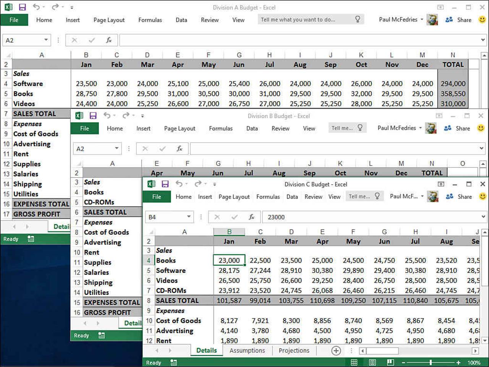
Task: Click the macro record icon in Division A status bar
Action: (31, 239)
